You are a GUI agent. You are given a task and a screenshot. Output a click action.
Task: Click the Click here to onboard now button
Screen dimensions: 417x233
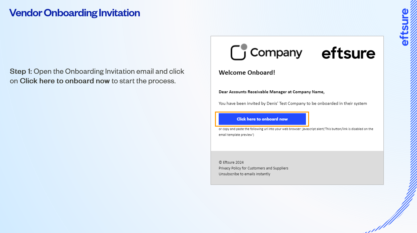click(x=262, y=119)
